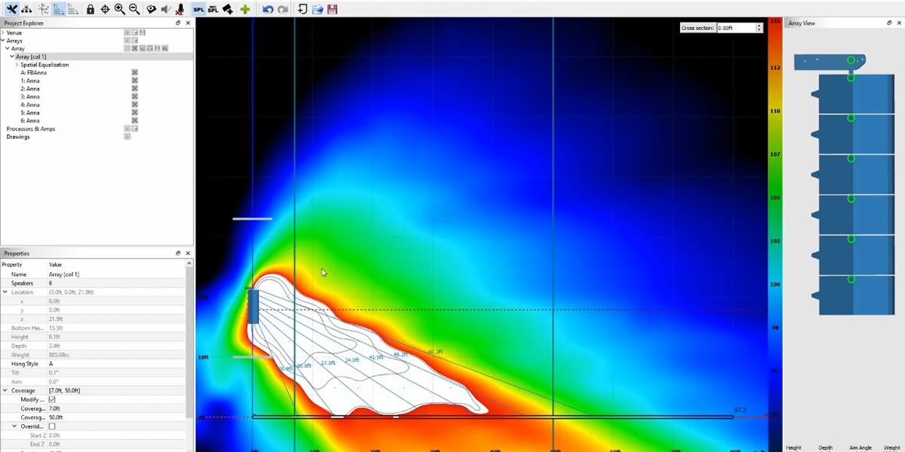
Task: Click the open project folder icon
Action: (318, 9)
